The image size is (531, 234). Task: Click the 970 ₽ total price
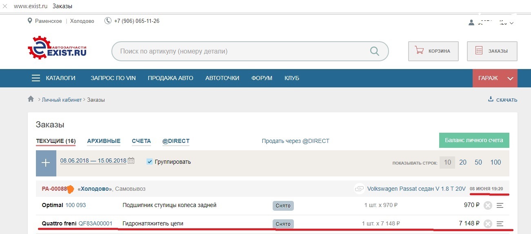pos(472,205)
